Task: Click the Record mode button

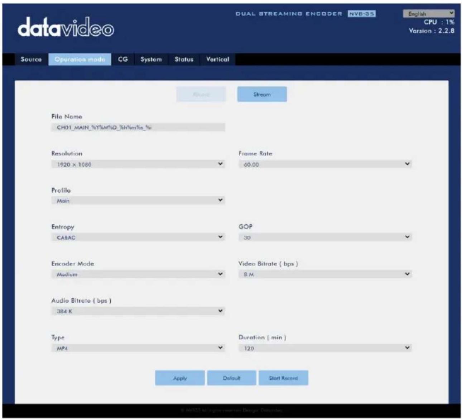Action: [x=201, y=94]
